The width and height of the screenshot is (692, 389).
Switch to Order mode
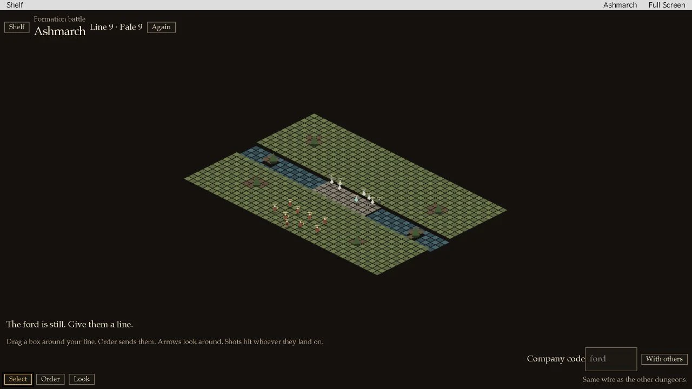(50, 379)
